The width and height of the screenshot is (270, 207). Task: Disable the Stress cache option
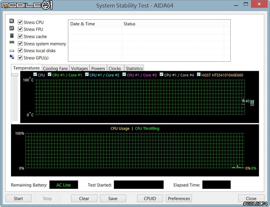point(20,37)
